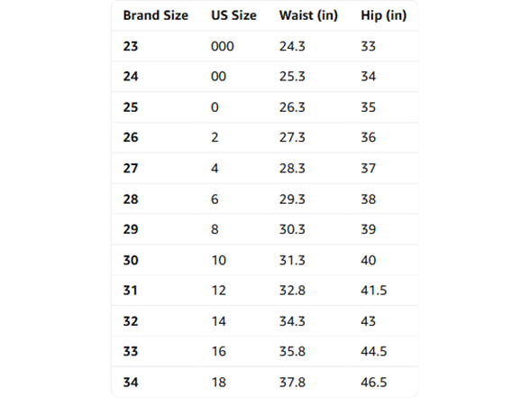Select the US size 000 cell
Viewport: 530px width, 398px height.
(223, 46)
